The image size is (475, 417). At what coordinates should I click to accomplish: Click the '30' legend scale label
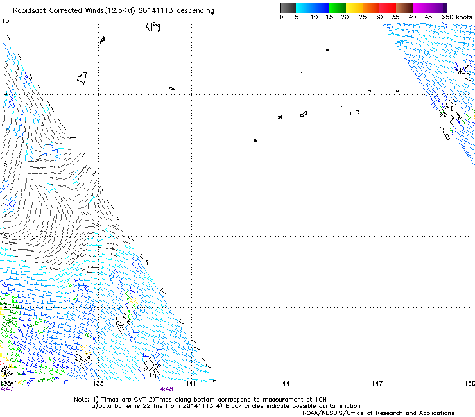coord(379,17)
